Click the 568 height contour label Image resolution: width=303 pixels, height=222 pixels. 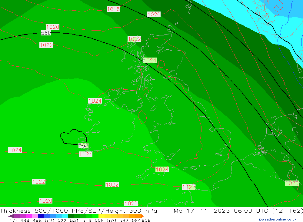84,145
